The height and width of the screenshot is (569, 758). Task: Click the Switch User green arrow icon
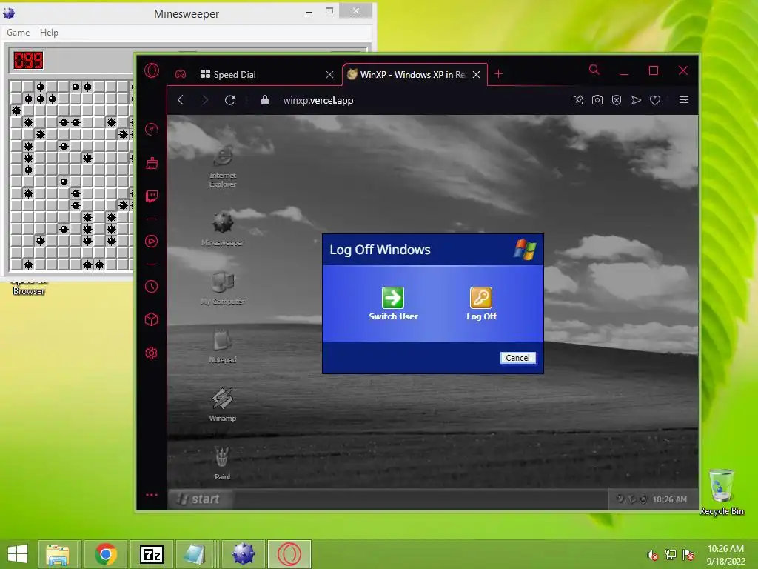coord(393,298)
